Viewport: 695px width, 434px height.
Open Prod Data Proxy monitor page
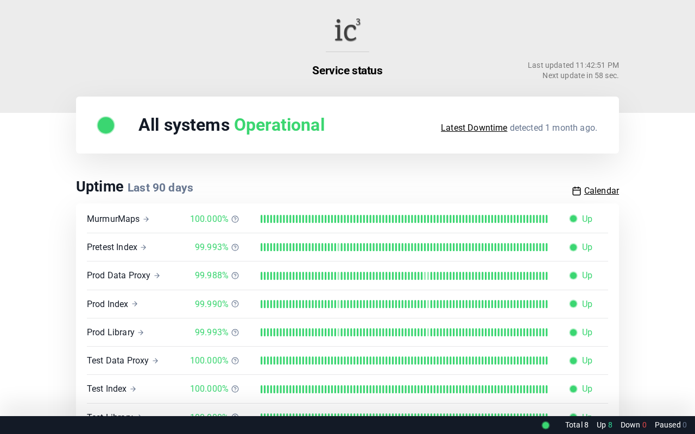point(118,276)
